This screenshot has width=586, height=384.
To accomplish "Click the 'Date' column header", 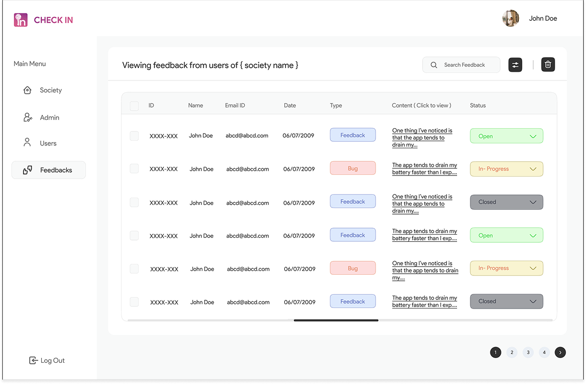I will pyautogui.click(x=290, y=105).
